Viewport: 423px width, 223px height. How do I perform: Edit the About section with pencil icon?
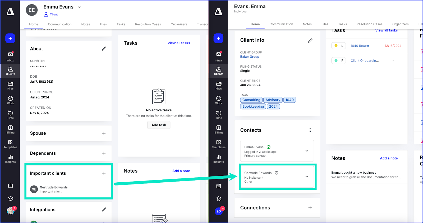(104, 49)
